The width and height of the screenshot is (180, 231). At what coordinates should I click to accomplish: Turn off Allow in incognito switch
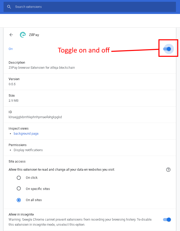coord(167,220)
